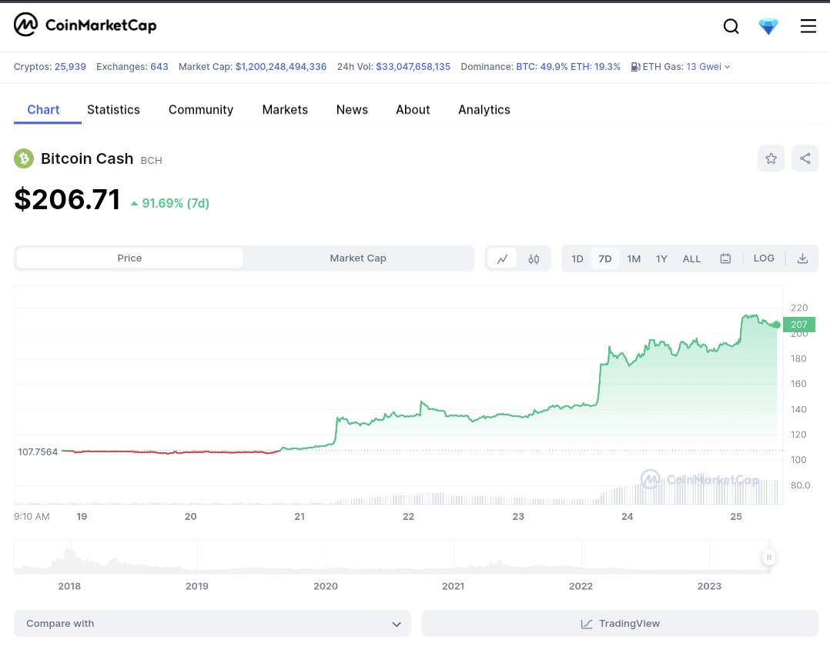
Task: Click 2018 on the overview timeline
Action: [69, 586]
